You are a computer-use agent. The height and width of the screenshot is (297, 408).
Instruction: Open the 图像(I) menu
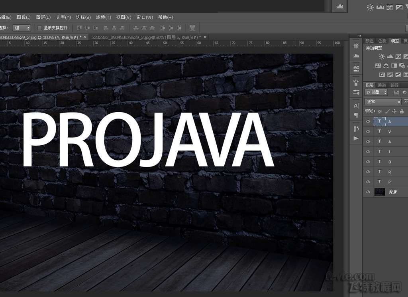24,17
